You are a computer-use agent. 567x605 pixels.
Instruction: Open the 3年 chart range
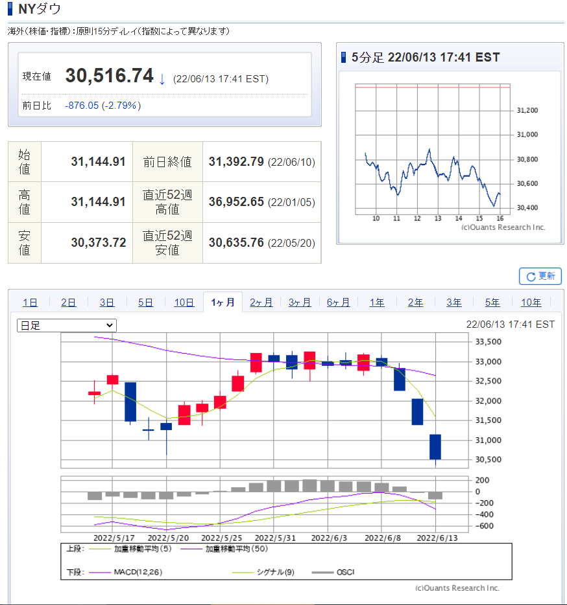pos(454,302)
